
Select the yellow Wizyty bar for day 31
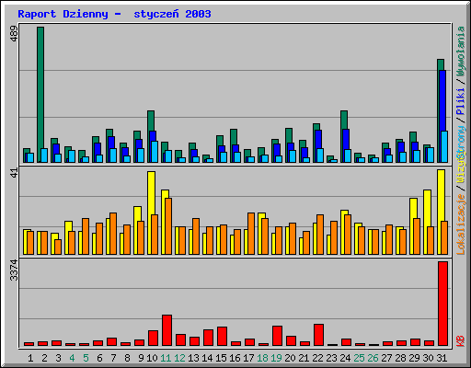click(x=441, y=196)
